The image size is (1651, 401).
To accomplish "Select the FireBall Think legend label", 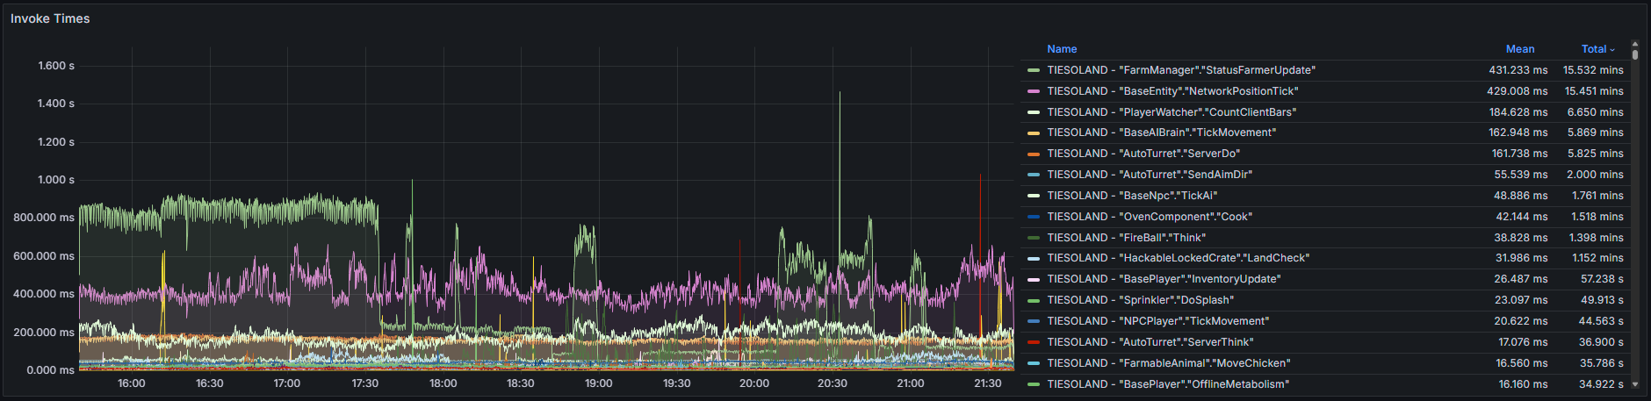I will [1126, 238].
